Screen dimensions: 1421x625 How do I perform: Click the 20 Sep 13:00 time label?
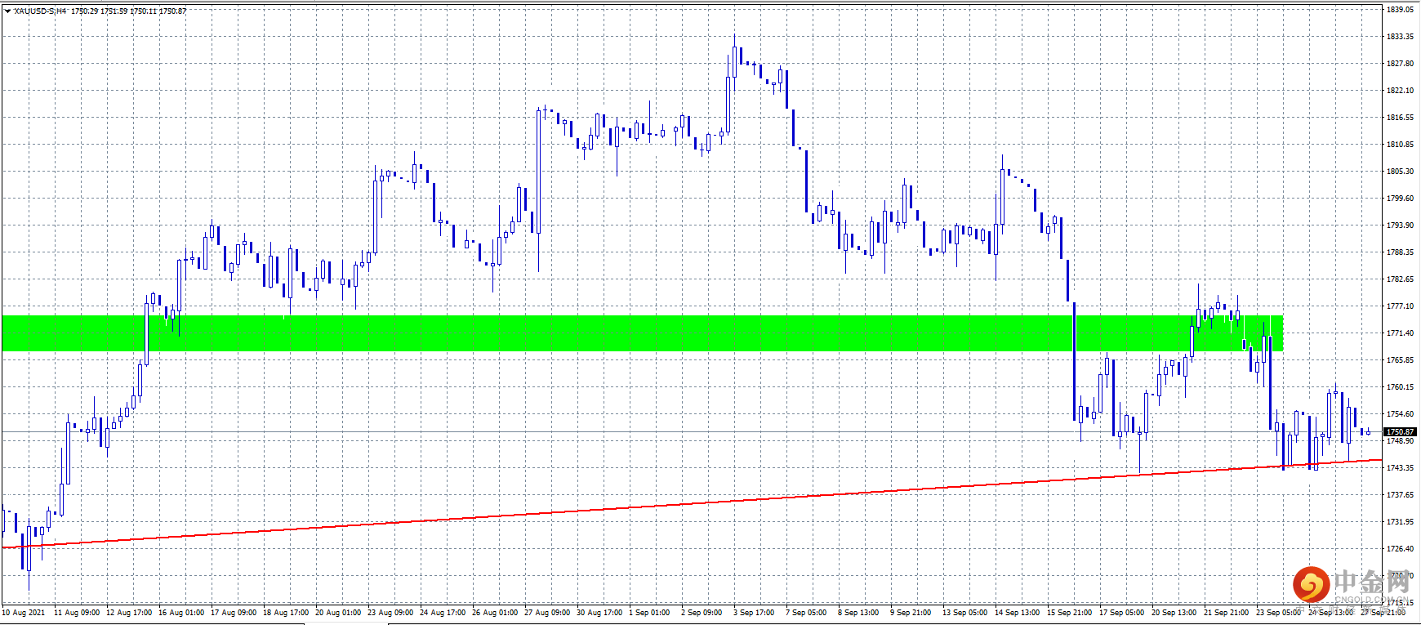point(1174,613)
